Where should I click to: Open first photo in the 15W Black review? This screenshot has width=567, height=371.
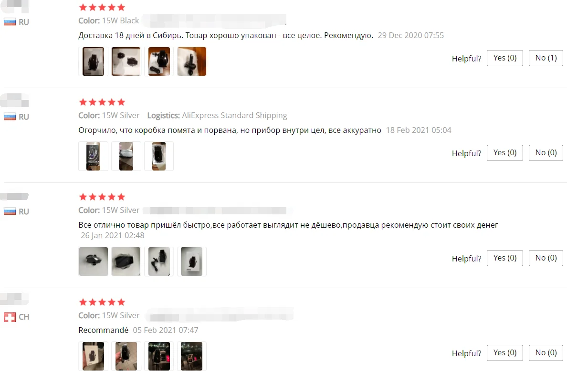point(93,61)
